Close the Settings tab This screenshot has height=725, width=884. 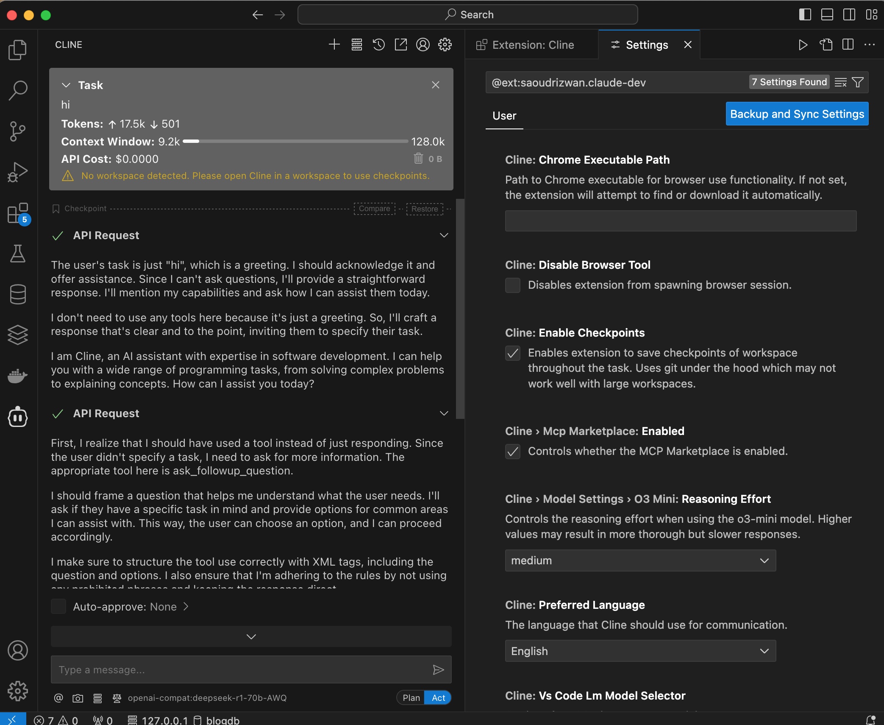(688, 45)
